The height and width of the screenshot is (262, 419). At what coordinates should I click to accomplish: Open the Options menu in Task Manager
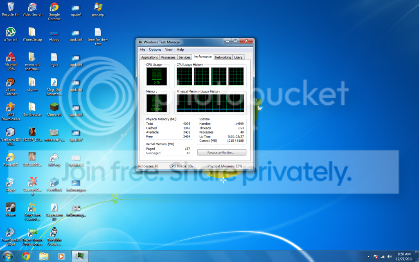[155, 50]
